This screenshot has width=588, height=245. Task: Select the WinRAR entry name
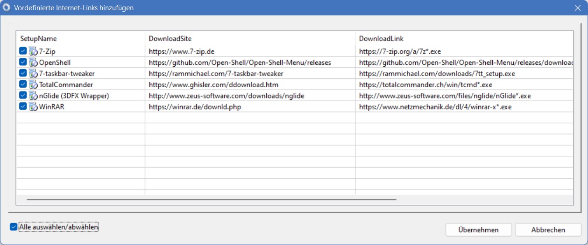[52, 106]
